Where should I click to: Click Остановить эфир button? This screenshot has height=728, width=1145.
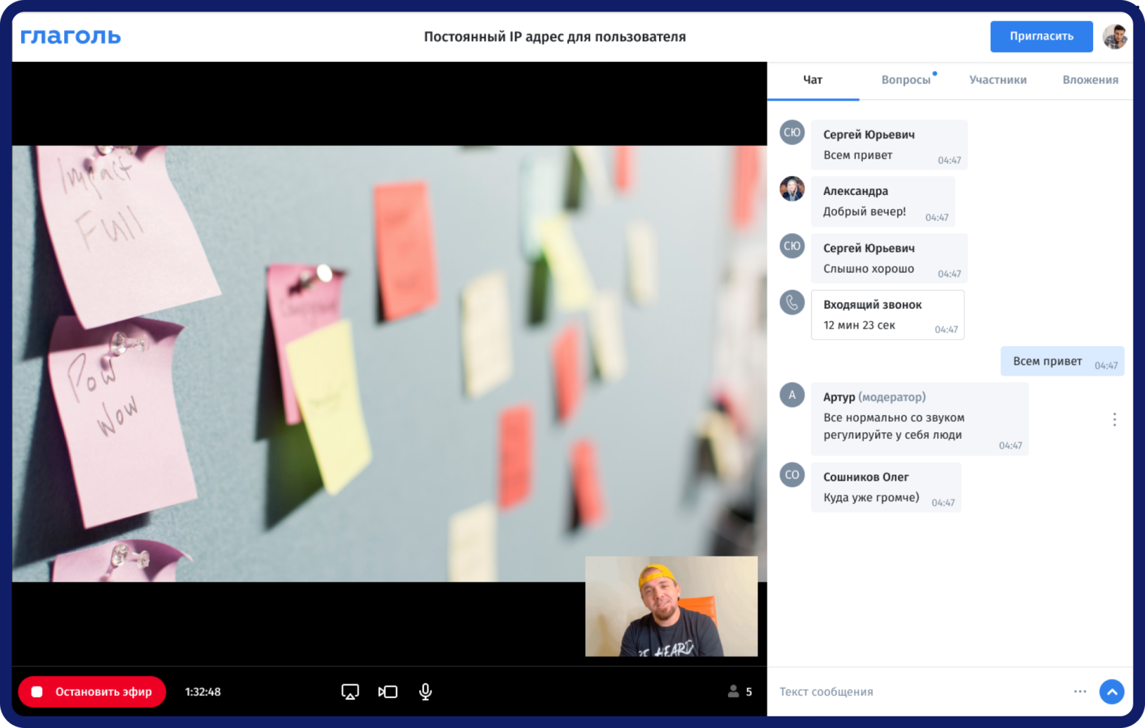92,692
